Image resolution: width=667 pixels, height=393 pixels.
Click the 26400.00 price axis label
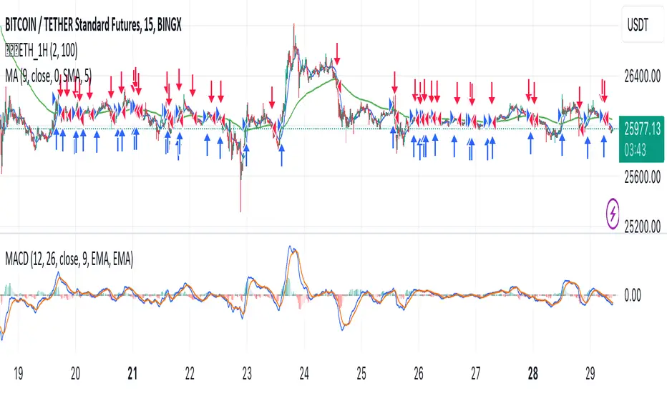(643, 77)
